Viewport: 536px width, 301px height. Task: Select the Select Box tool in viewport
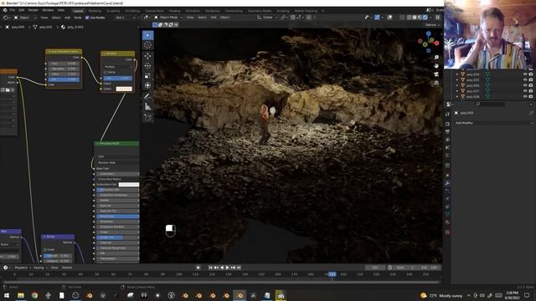click(x=147, y=35)
